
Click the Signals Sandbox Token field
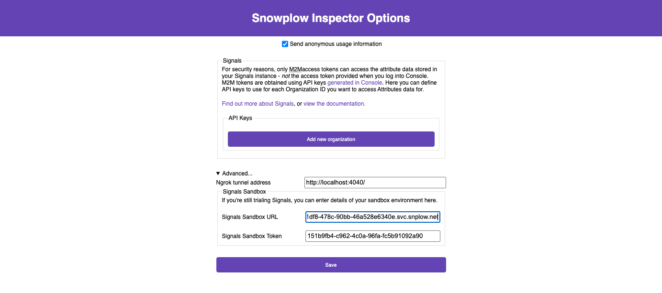pyautogui.click(x=372, y=236)
